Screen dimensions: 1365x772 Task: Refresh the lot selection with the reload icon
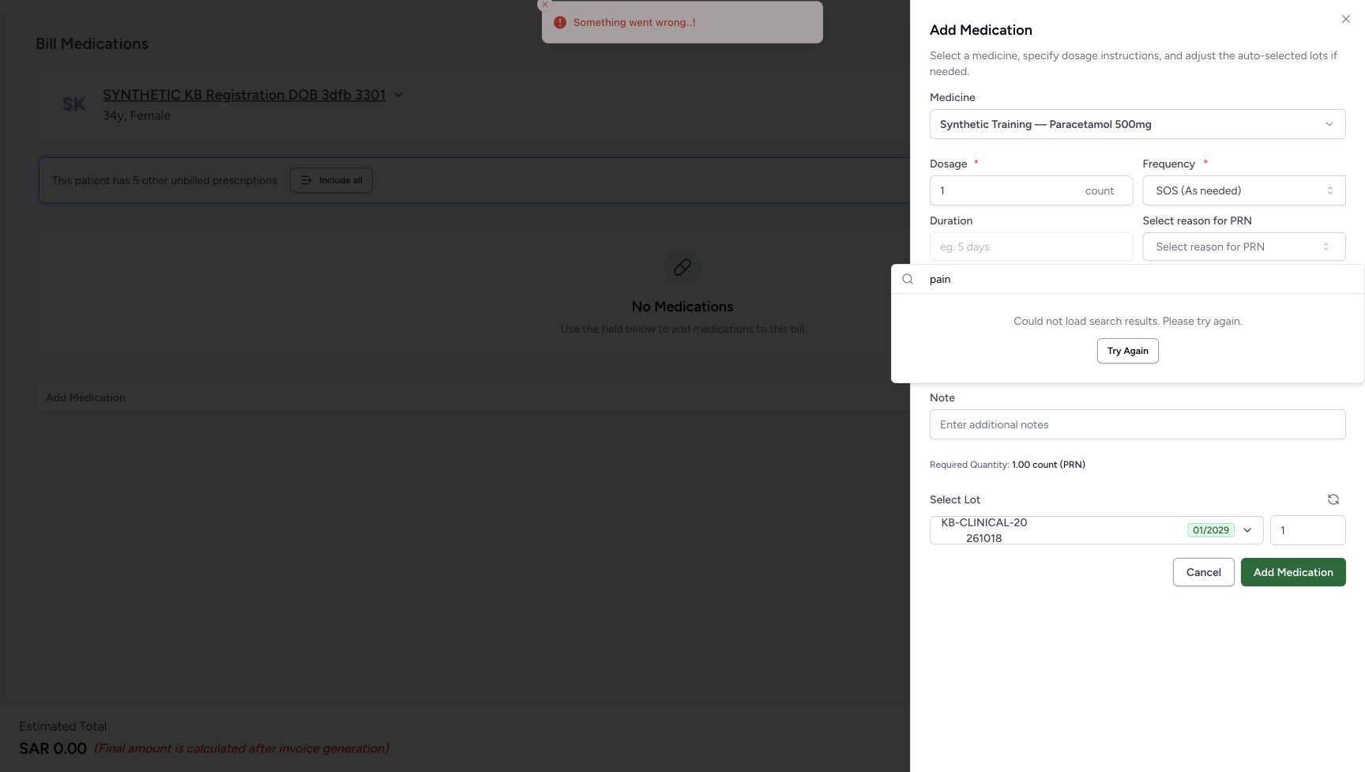(x=1333, y=499)
